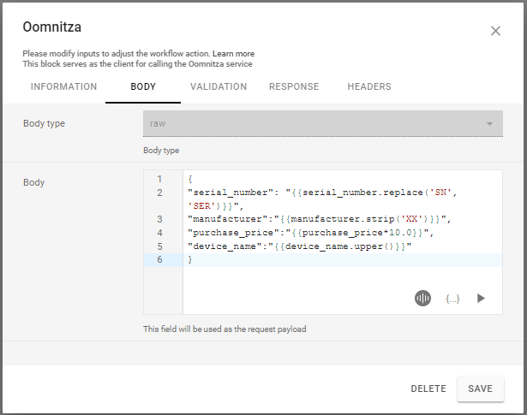Close the Oomnitza dialog with the X
Image resolution: width=527 pixels, height=415 pixels.
point(495,31)
